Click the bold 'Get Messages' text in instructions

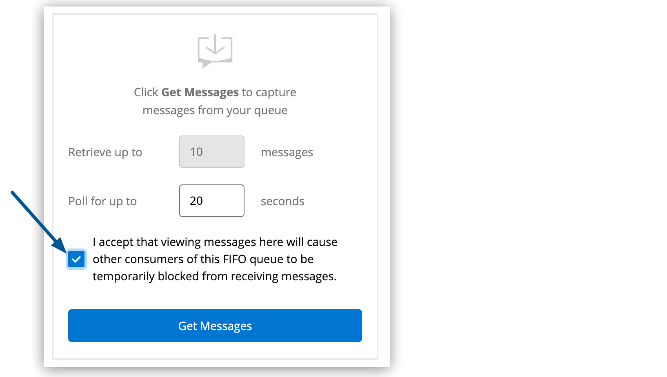tap(200, 92)
